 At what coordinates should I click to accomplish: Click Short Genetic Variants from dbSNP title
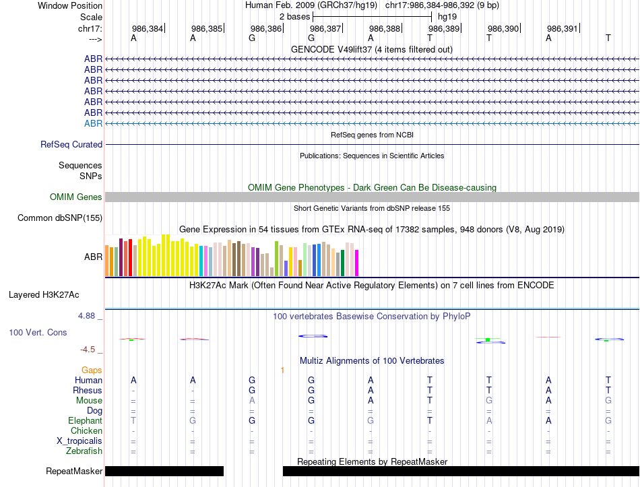[x=372, y=208]
